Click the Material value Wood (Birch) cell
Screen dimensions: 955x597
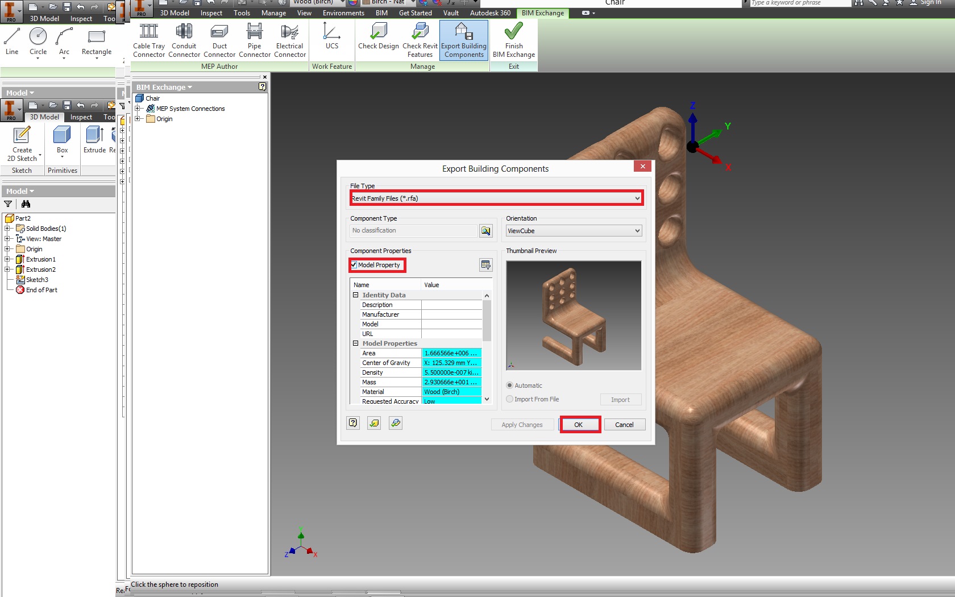pyautogui.click(x=451, y=392)
